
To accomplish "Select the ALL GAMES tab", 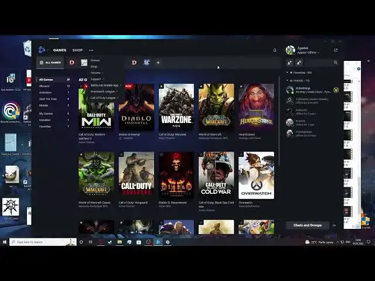I will click(x=50, y=63).
